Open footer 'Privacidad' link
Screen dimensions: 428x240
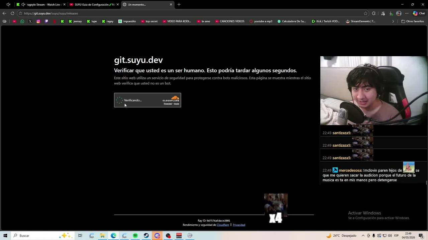(x=239, y=225)
